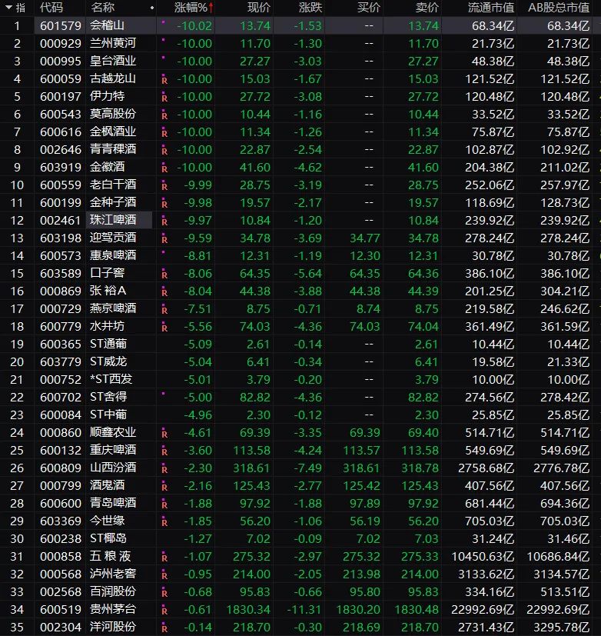Click the R margin marker on 口子窖 row
601x636 pixels.
(164, 275)
